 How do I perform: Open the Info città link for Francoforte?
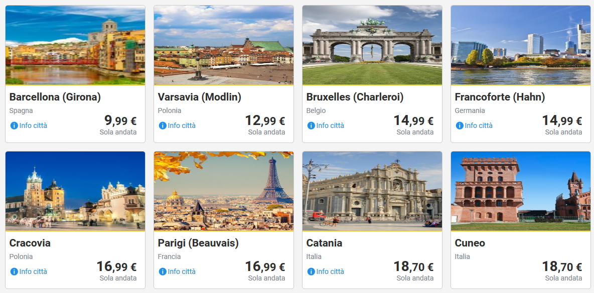479,125
